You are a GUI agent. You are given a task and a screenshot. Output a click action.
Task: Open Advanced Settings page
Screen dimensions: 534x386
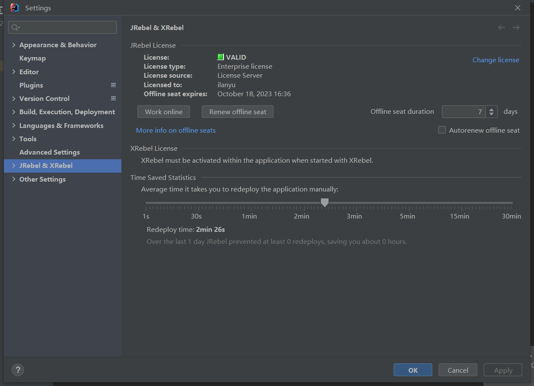pyautogui.click(x=49, y=152)
